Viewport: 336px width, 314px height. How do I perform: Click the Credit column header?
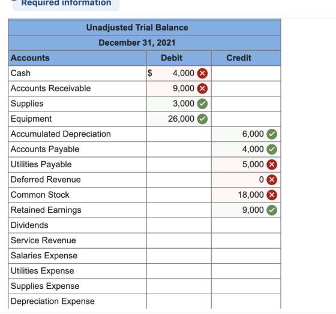pyautogui.click(x=239, y=58)
